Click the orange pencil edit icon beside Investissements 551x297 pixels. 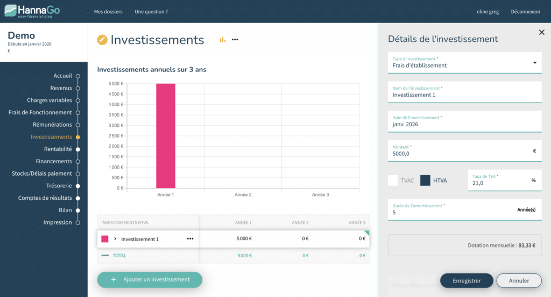102,40
